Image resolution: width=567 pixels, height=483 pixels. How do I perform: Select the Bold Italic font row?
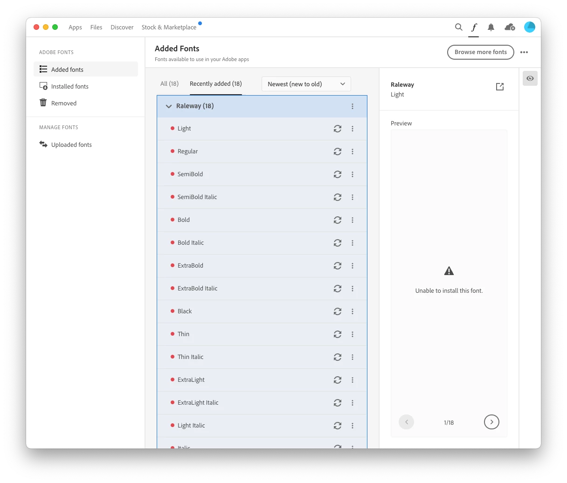[262, 243]
